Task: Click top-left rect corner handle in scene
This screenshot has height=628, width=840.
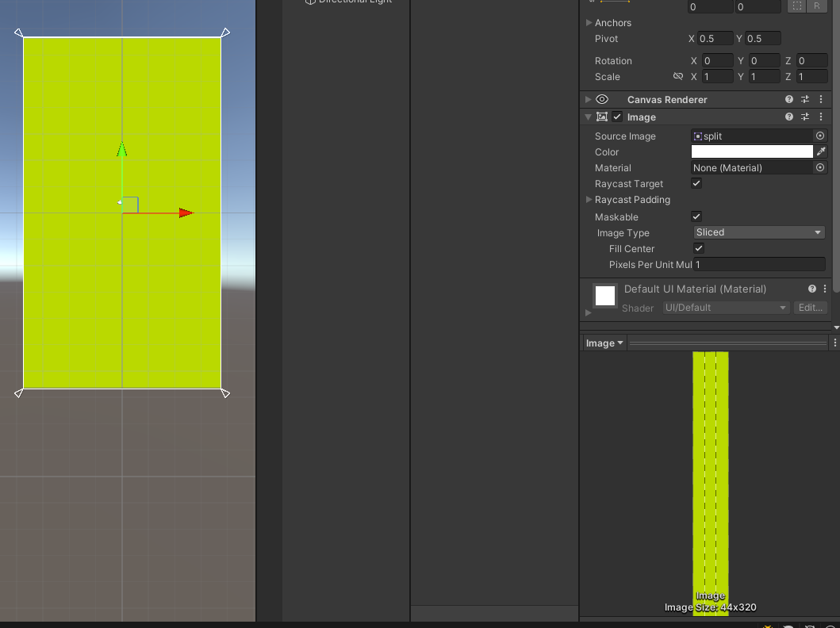Action: [x=19, y=33]
